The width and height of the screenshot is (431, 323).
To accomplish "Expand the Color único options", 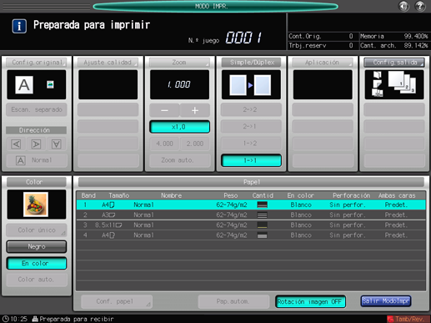I will click(37, 230).
